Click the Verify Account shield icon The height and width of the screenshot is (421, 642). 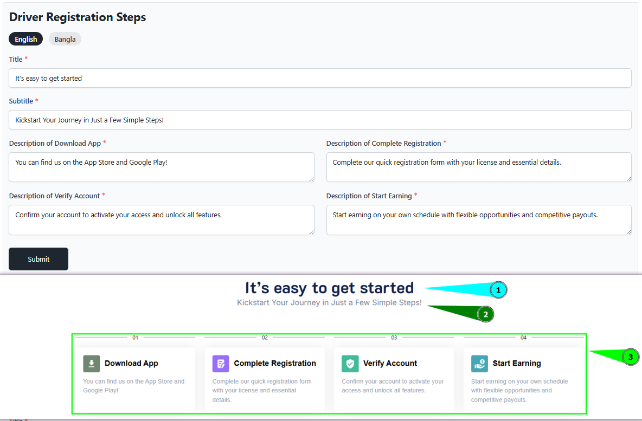350,364
